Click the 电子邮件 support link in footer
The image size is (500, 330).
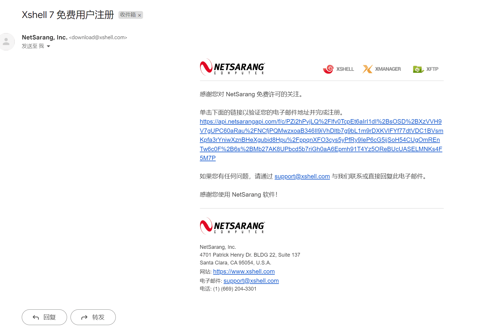pyautogui.click(x=251, y=280)
